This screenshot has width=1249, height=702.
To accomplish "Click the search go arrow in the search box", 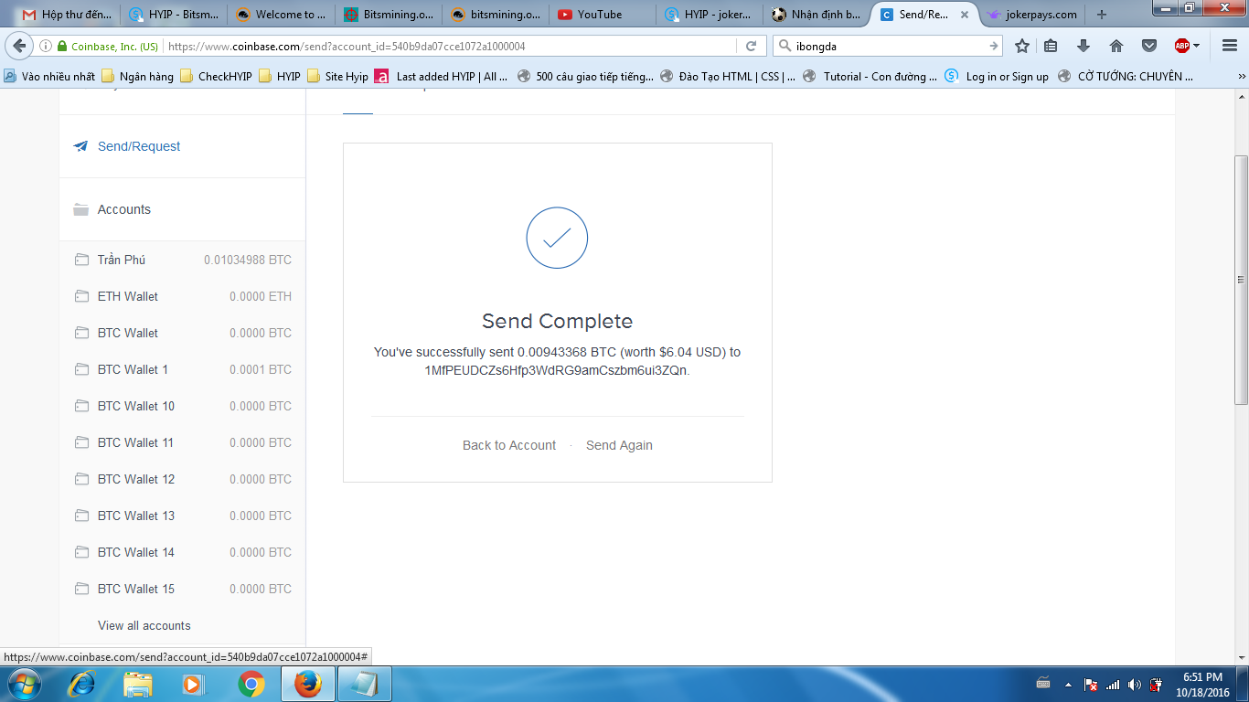I will click(x=994, y=46).
